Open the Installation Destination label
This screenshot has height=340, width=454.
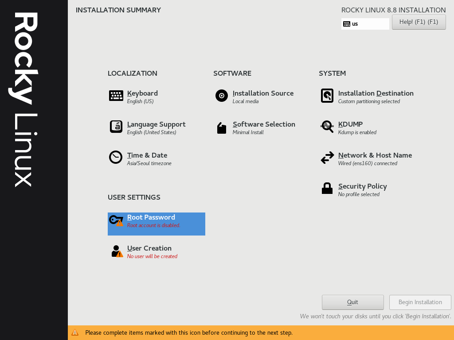pyautogui.click(x=376, y=93)
